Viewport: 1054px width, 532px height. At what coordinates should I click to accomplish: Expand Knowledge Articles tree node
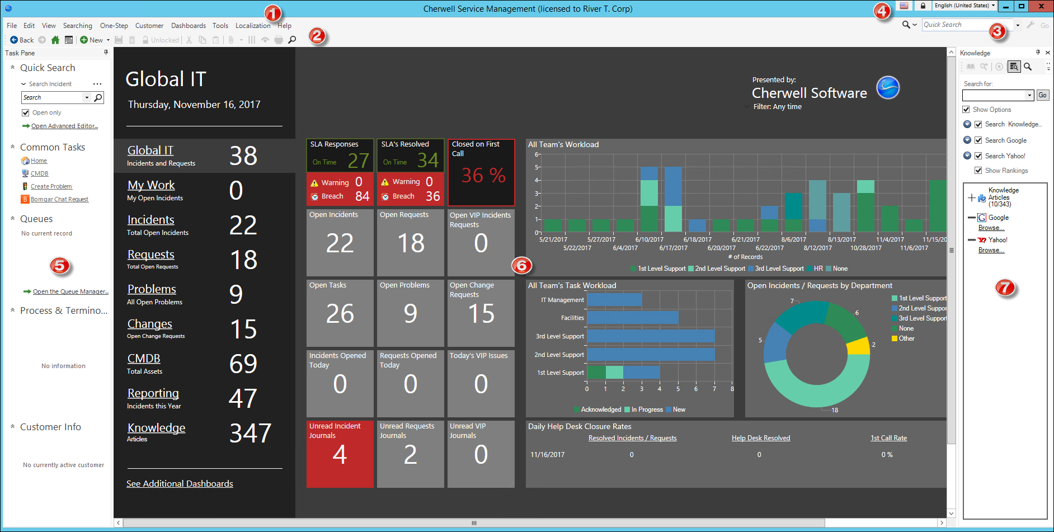pyautogui.click(x=972, y=197)
